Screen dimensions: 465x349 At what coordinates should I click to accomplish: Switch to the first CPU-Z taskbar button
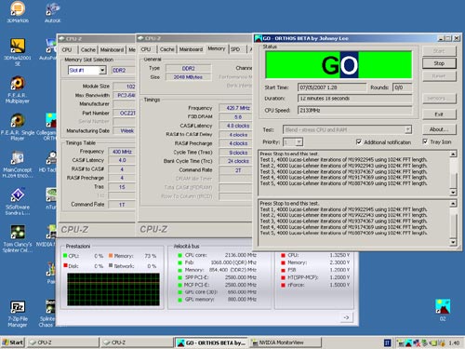(63, 342)
